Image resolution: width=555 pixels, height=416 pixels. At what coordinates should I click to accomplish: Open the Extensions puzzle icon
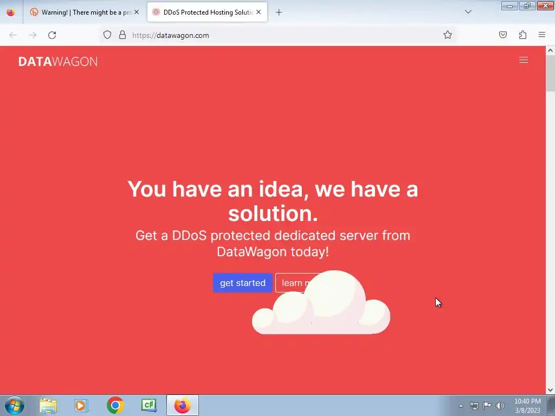(522, 35)
